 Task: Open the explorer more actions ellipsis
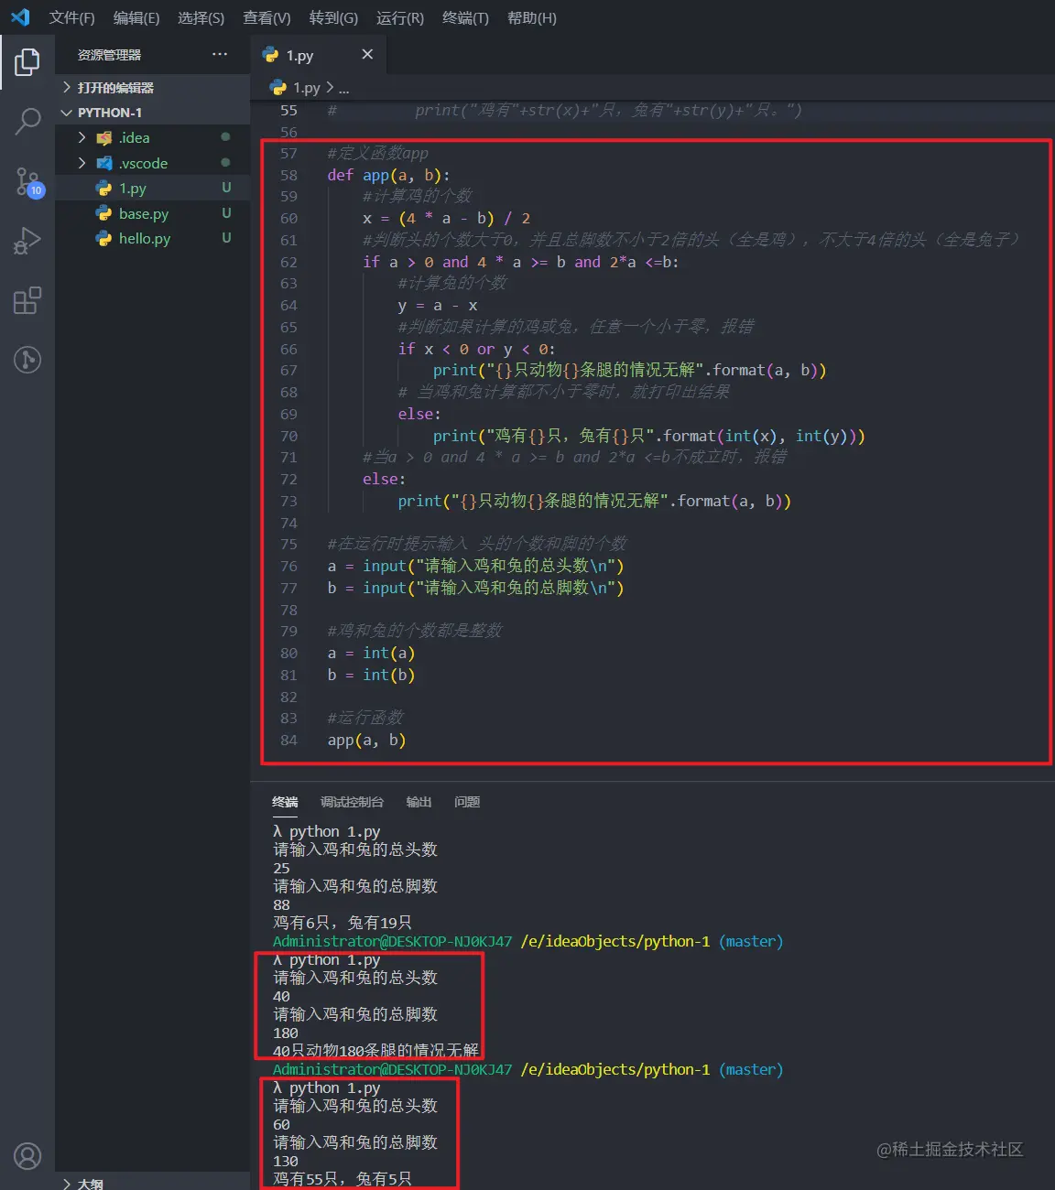click(x=220, y=55)
